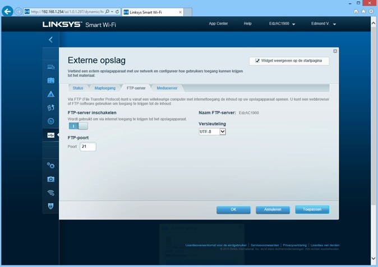This screenshot has width=378, height=267.
Task: Apply changes with Toepassen button
Action: [x=312, y=209]
